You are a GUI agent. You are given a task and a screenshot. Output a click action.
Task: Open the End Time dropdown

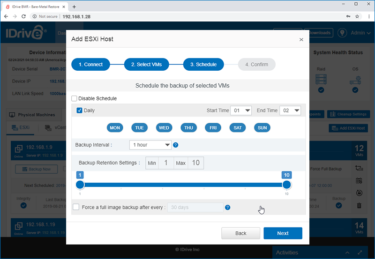(x=290, y=111)
